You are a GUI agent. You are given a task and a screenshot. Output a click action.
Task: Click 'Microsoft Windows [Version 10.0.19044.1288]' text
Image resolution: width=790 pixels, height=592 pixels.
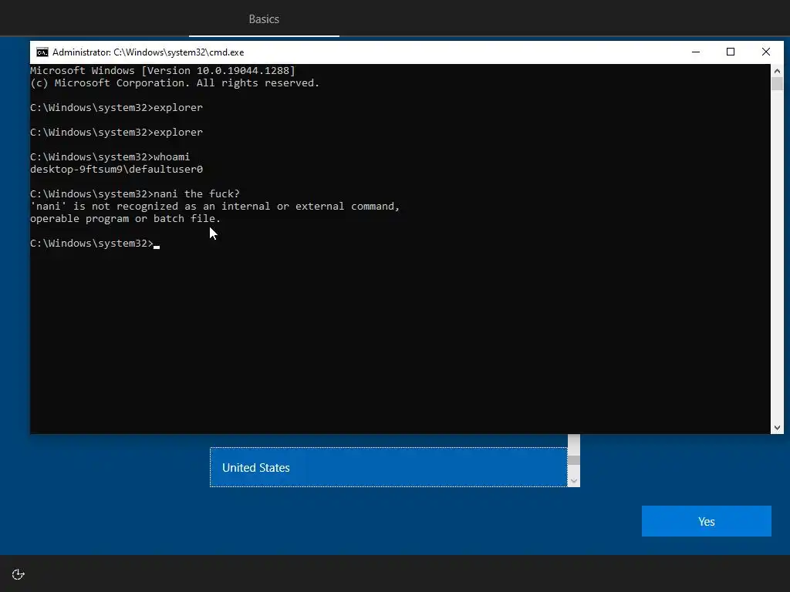pos(163,71)
